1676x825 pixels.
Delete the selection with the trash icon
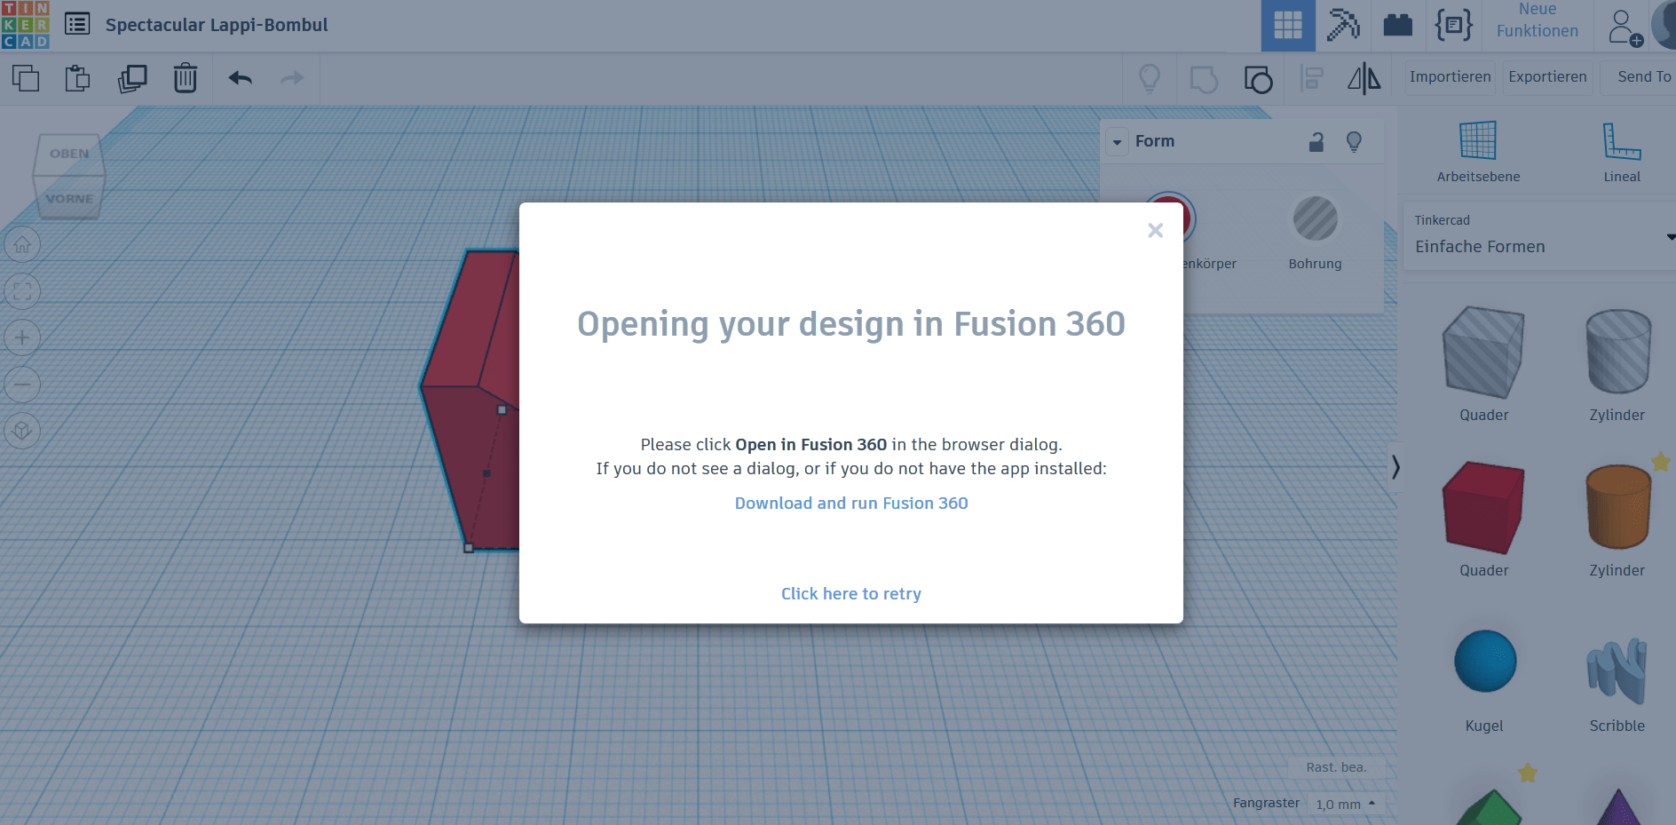[186, 78]
